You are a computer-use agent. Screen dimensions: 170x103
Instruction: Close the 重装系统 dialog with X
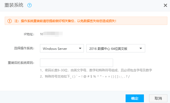[x=165, y=5]
